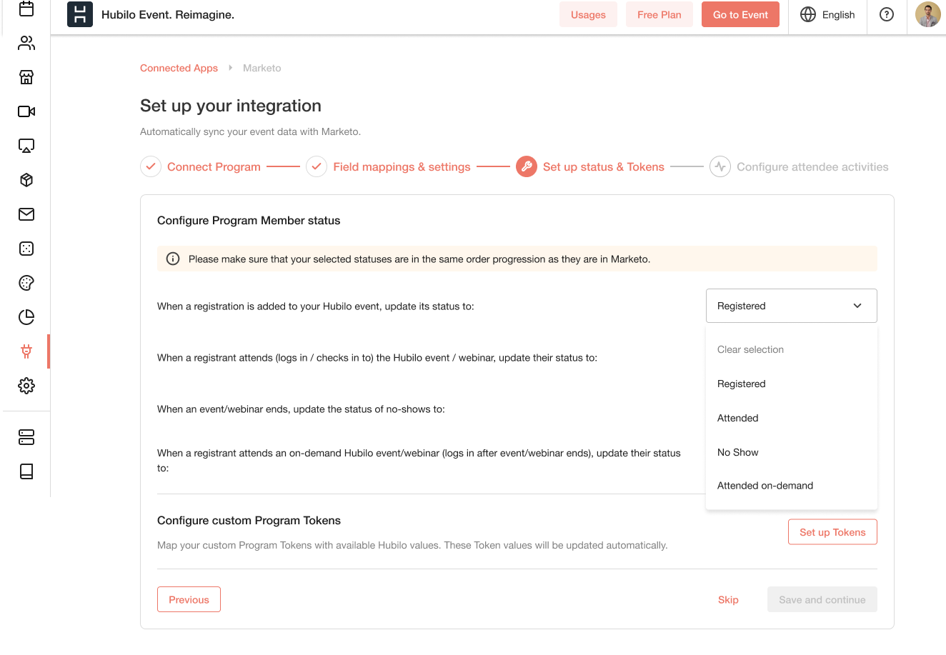Viewport: 946px width, 655px height.
Task: Select the attendees (people) icon in sidebar
Action: coord(26,43)
